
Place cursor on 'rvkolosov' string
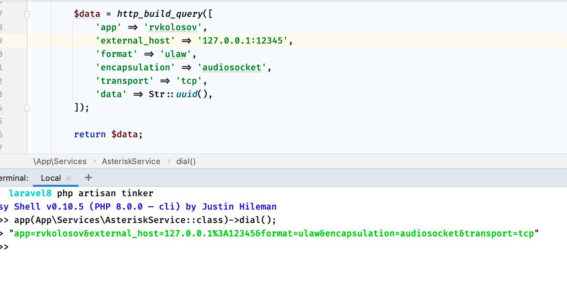click(173, 27)
